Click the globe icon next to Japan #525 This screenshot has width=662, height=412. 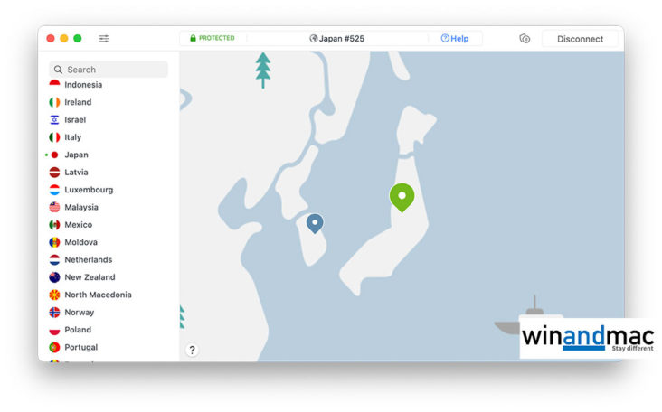pos(313,39)
